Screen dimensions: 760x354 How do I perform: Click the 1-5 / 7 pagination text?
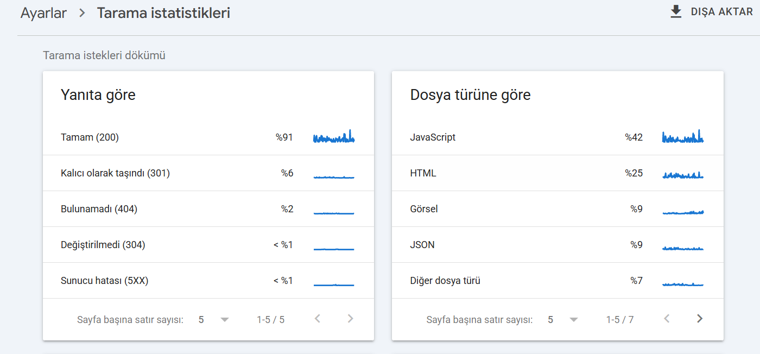[x=620, y=320]
